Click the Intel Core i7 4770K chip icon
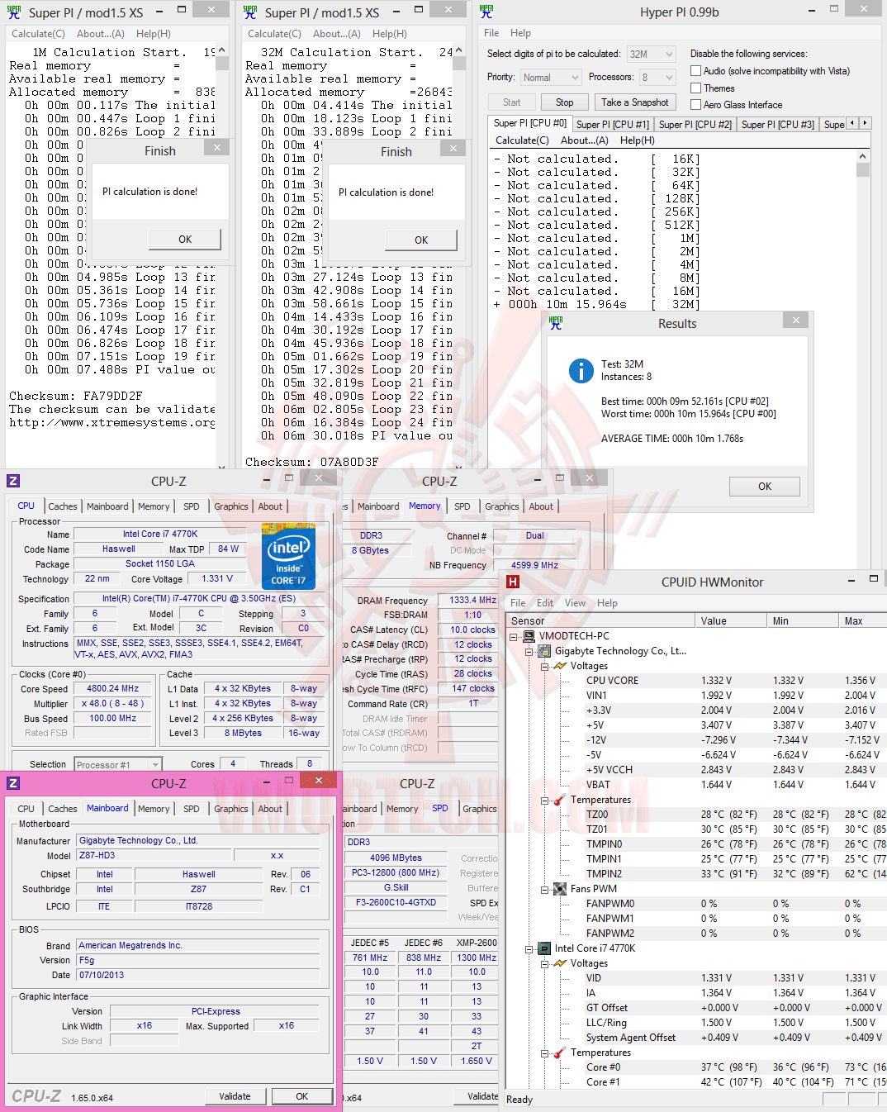887x1112 pixels. pos(545,948)
